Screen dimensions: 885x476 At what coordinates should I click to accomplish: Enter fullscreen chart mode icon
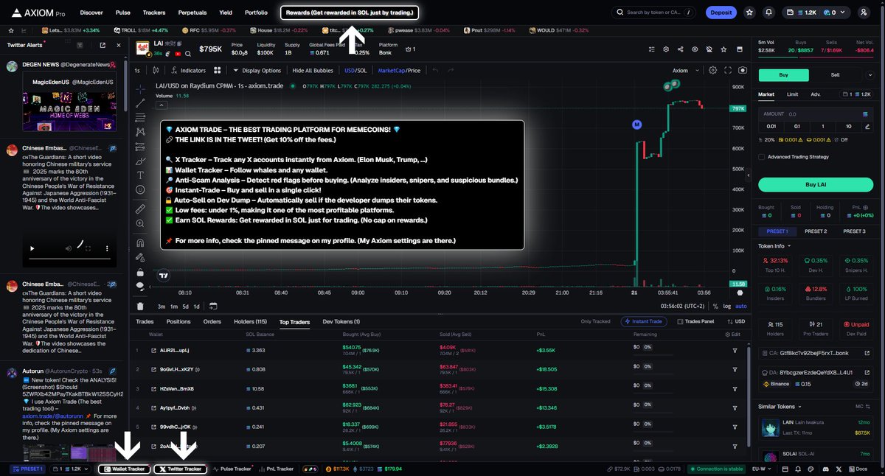(727, 70)
